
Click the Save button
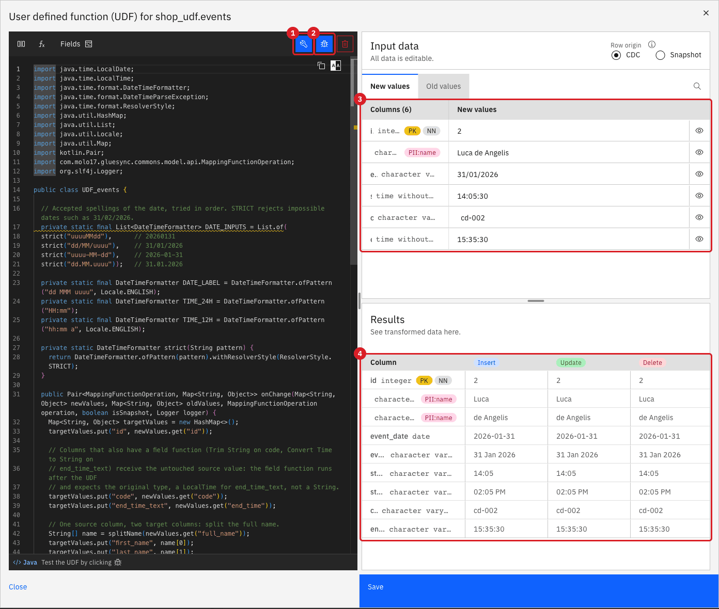click(x=539, y=591)
